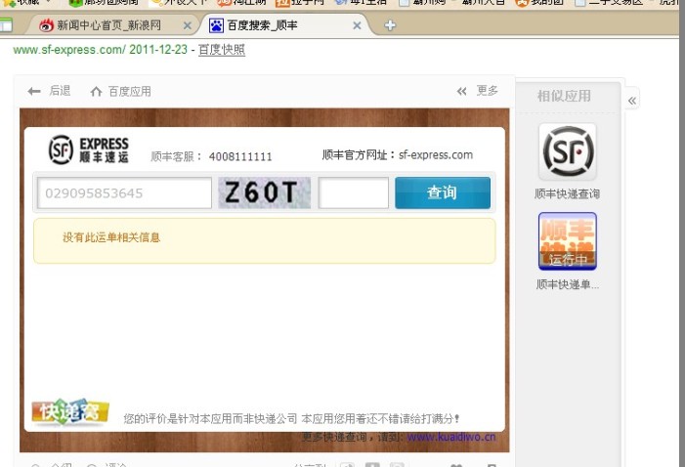This screenshot has width=685, height=467.
Task: Click the 没有此运单相关信息 message
Action: pos(111,237)
